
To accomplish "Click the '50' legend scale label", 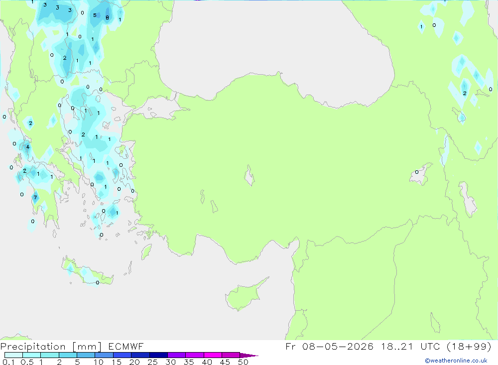I will [244, 362].
